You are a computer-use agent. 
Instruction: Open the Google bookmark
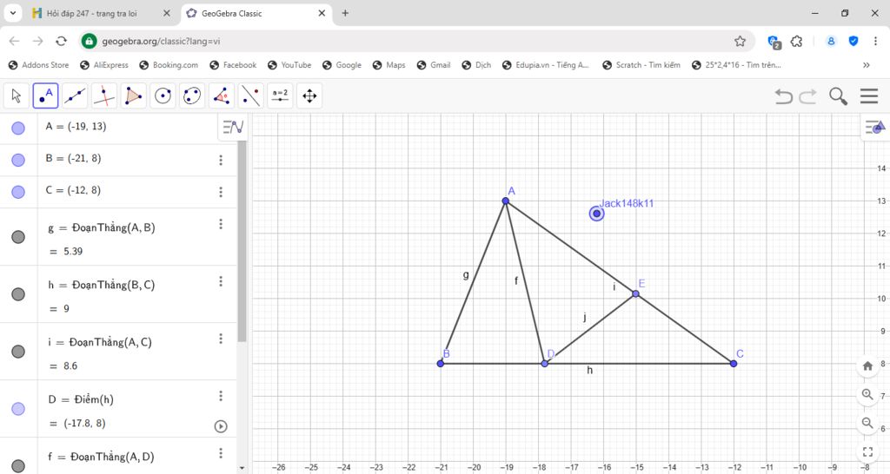342,65
